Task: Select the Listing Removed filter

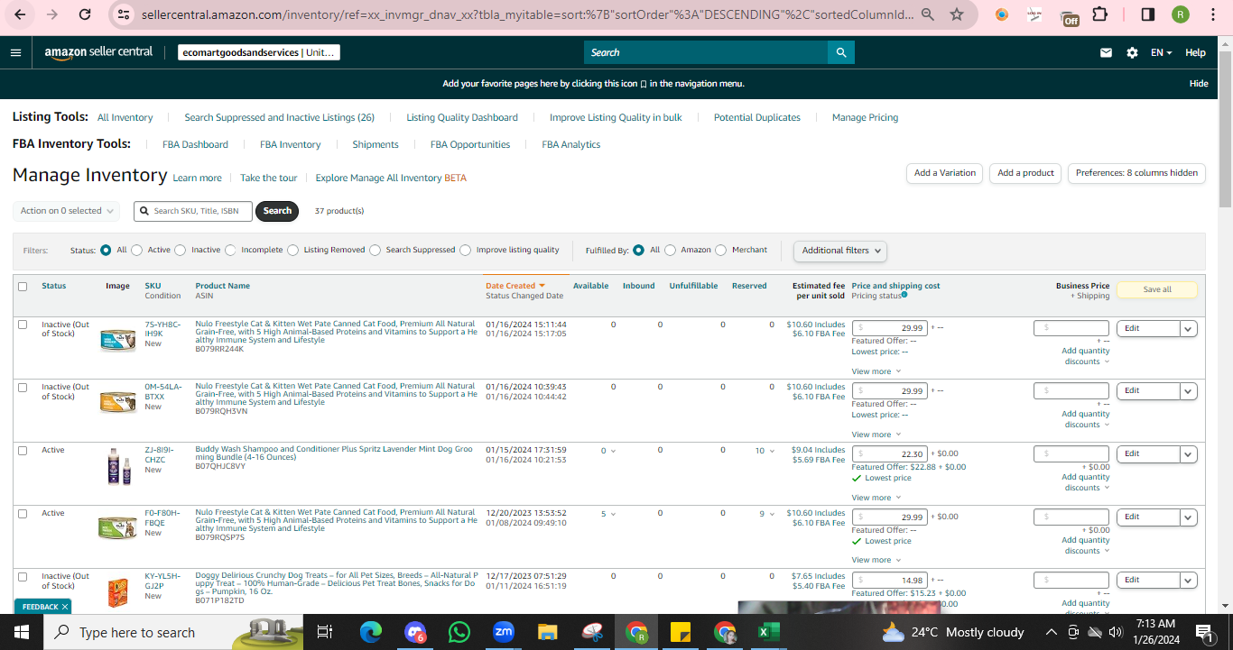Action: (x=293, y=250)
